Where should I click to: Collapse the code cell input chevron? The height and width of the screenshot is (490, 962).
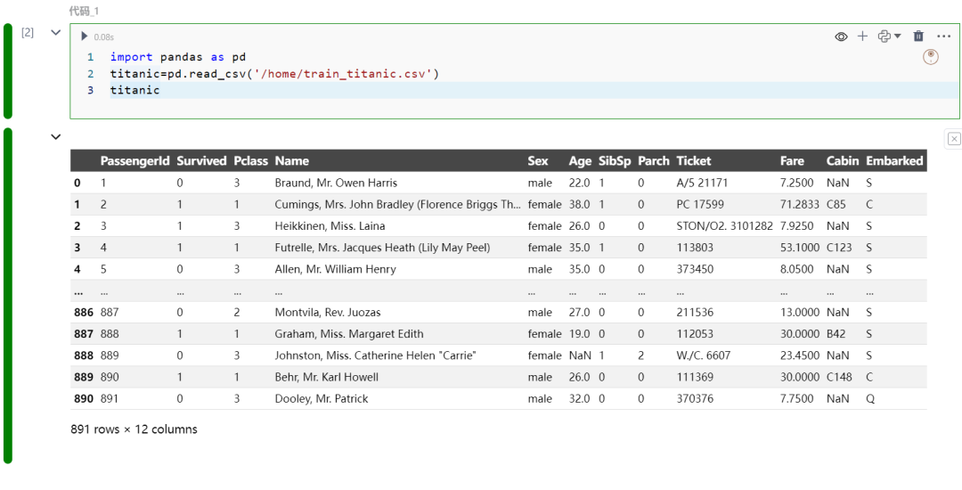(x=55, y=33)
